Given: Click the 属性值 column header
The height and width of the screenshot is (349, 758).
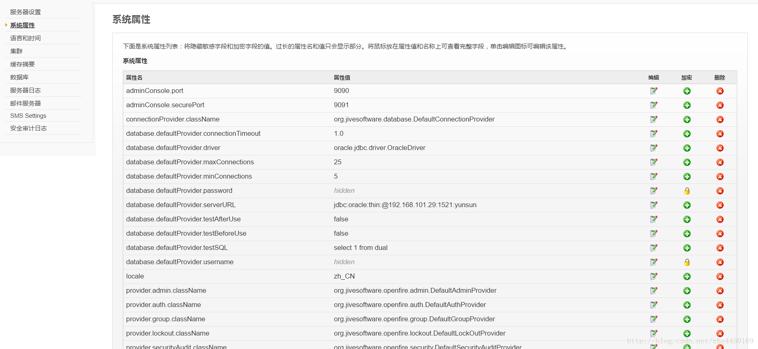Looking at the screenshot, I should pos(342,77).
